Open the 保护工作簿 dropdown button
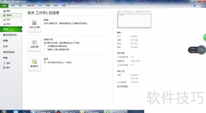 tap(34, 26)
